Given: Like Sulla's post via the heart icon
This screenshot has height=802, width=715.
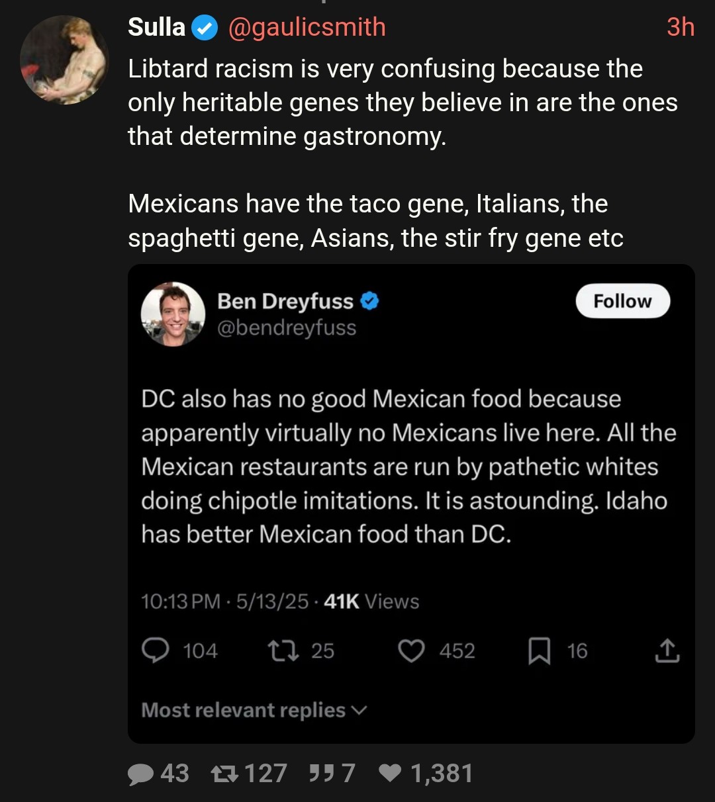Looking at the screenshot, I should click(x=390, y=773).
